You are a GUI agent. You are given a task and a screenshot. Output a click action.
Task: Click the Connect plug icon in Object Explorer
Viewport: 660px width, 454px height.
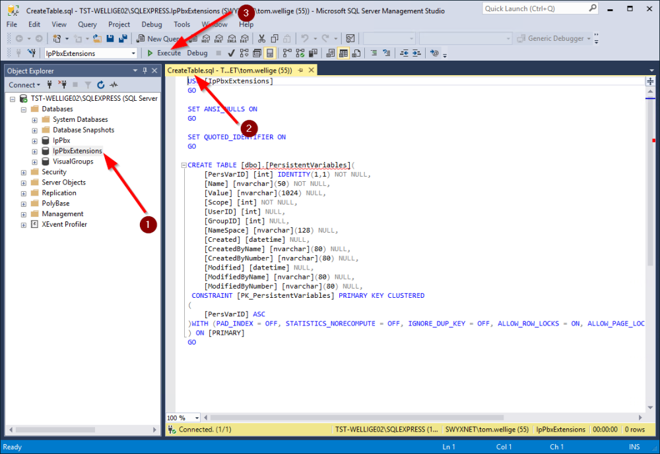[x=49, y=85]
